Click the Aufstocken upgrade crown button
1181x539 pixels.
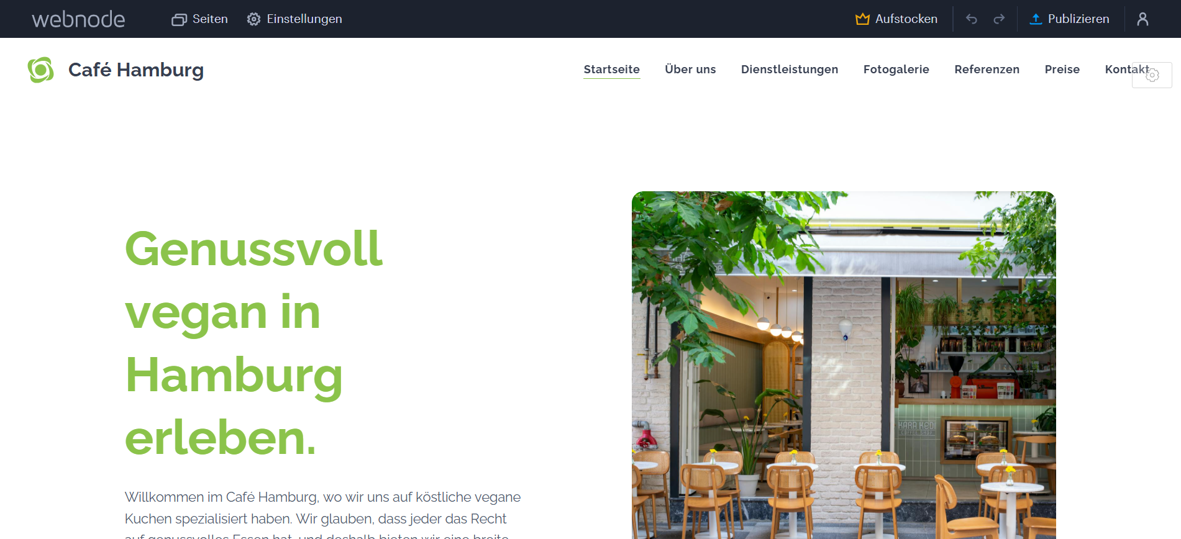click(x=896, y=19)
